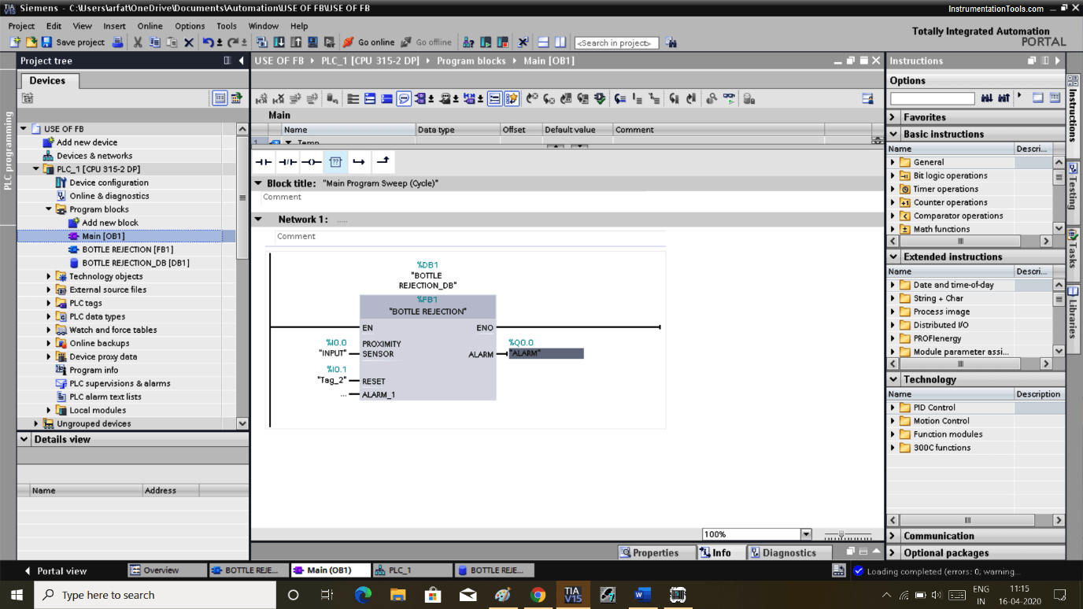Image resolution: width=1083 pixels, height=609 pixels.
Task: Click the Stop CPU icon
Action: pos(502,42)
